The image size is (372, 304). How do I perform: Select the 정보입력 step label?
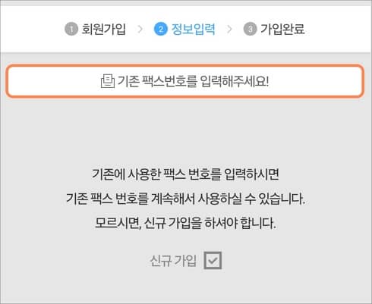(194, 29)
